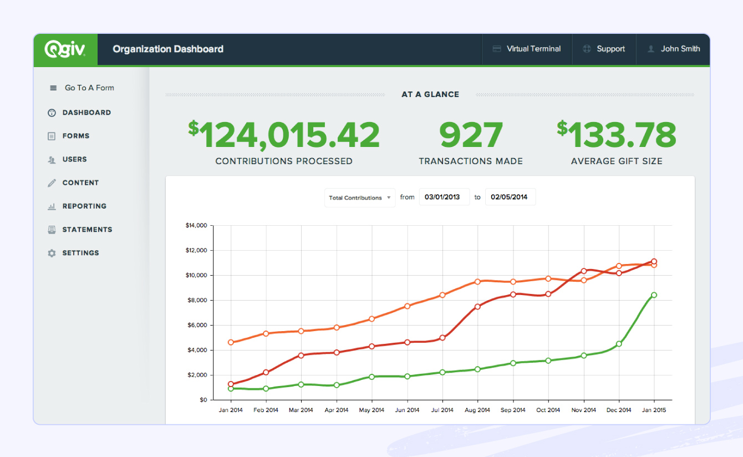Click the AT A GLANCE heading
Viewport: 743px width, 457px height.
430,94
